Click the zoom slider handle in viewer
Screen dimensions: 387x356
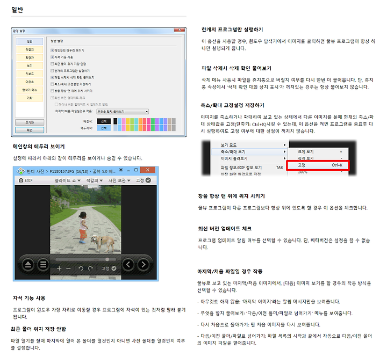click(x=107, y=259)
